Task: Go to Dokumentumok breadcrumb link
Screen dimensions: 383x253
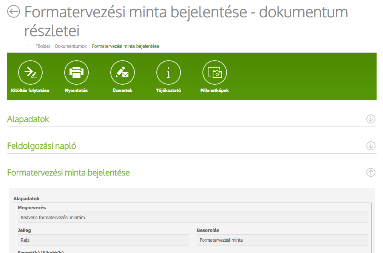Action: tap(71, 46)
